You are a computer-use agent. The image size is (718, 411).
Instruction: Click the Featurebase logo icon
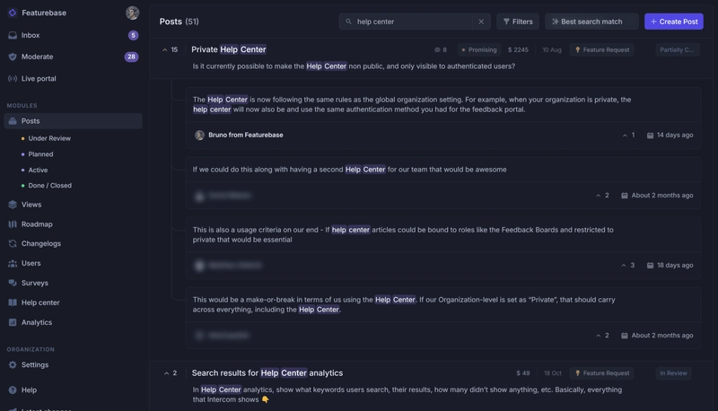tap(13, 13)
